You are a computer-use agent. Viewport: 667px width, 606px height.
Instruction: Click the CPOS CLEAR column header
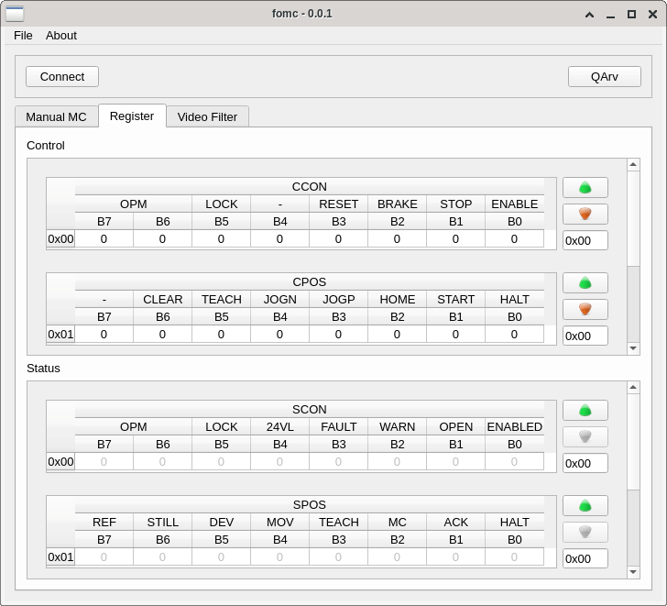(162, 299)
